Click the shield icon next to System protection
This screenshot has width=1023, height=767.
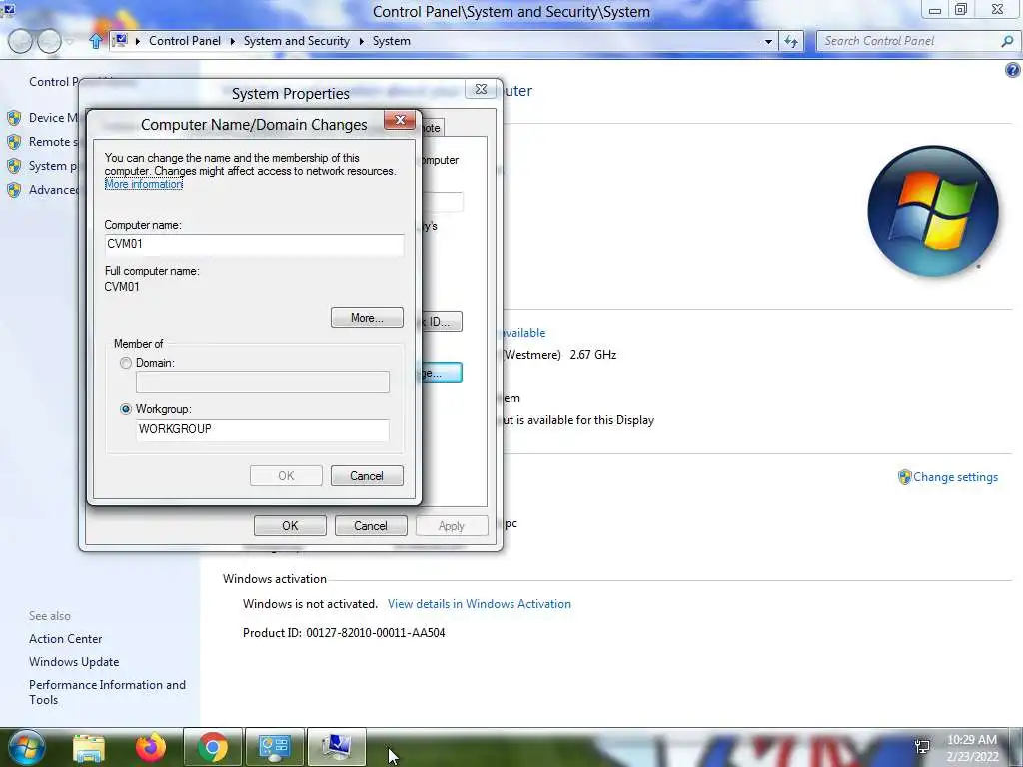14,166
